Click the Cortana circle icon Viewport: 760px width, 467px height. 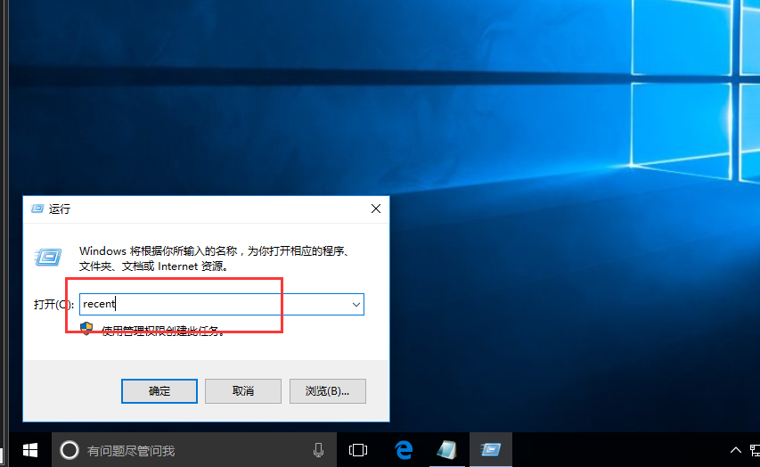point(69,450)
